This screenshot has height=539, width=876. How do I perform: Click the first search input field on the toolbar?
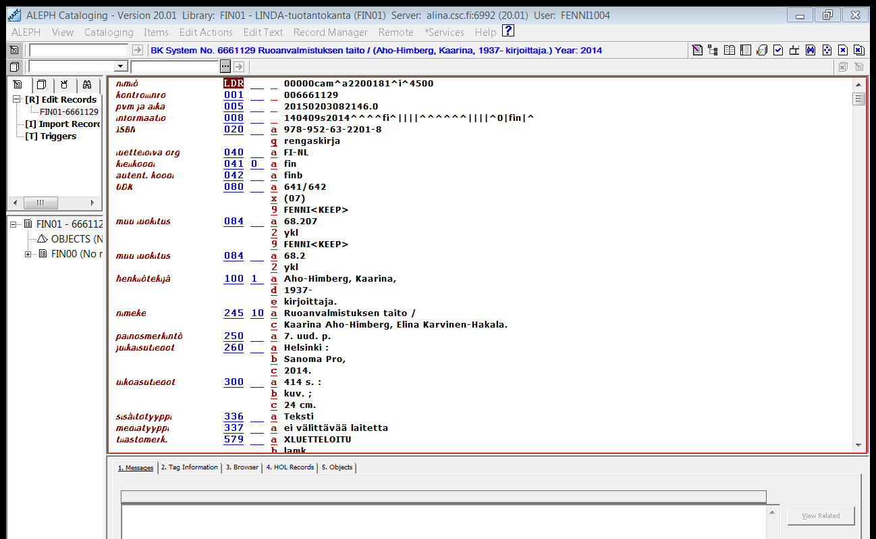[x=78, y=50]
